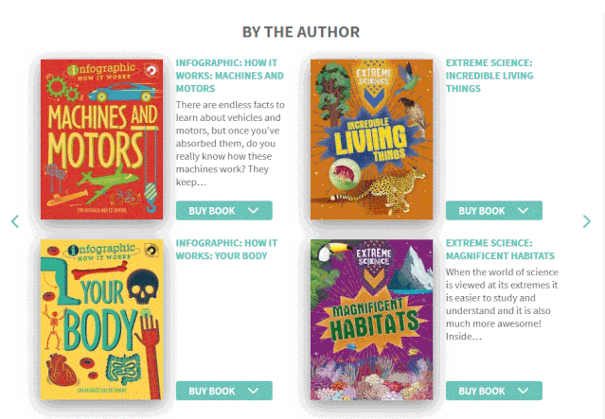
Task: Expand Buy Book chevron for Magnificent Habitats
Action: pos(524,391)
